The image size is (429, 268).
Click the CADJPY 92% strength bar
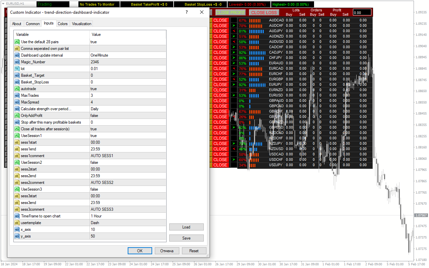tap(257, 53)
